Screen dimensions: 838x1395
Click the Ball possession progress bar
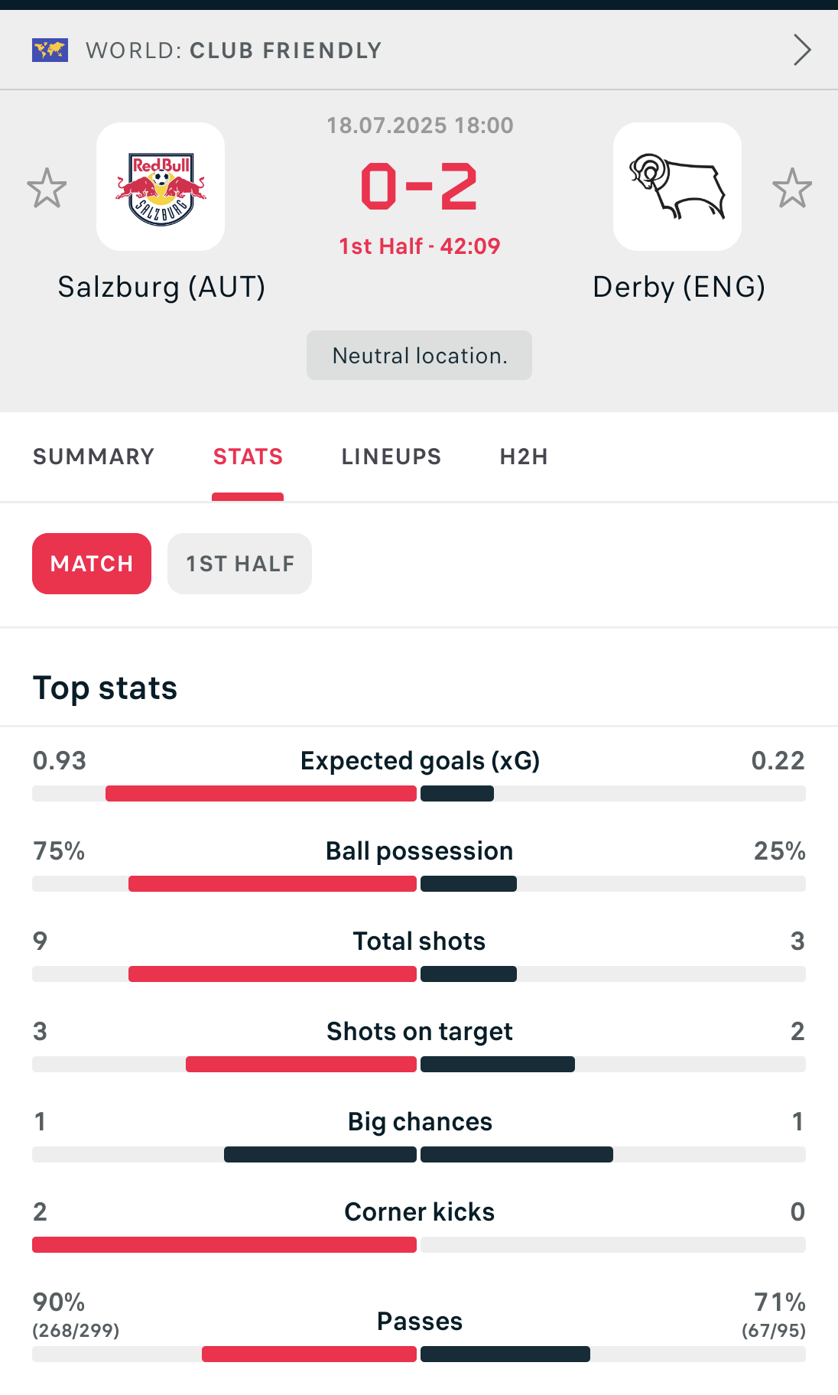tap(419, 884)
